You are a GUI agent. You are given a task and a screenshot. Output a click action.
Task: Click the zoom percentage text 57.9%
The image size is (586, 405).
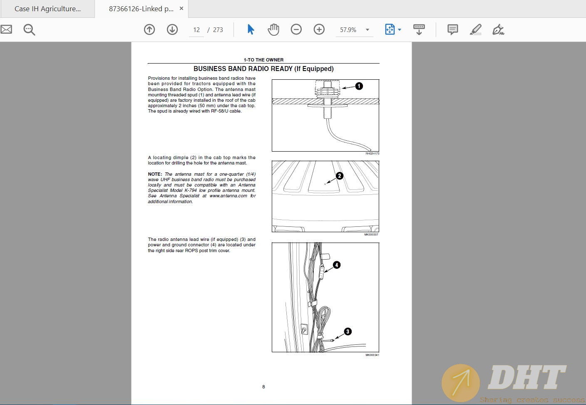click(348, 30)
